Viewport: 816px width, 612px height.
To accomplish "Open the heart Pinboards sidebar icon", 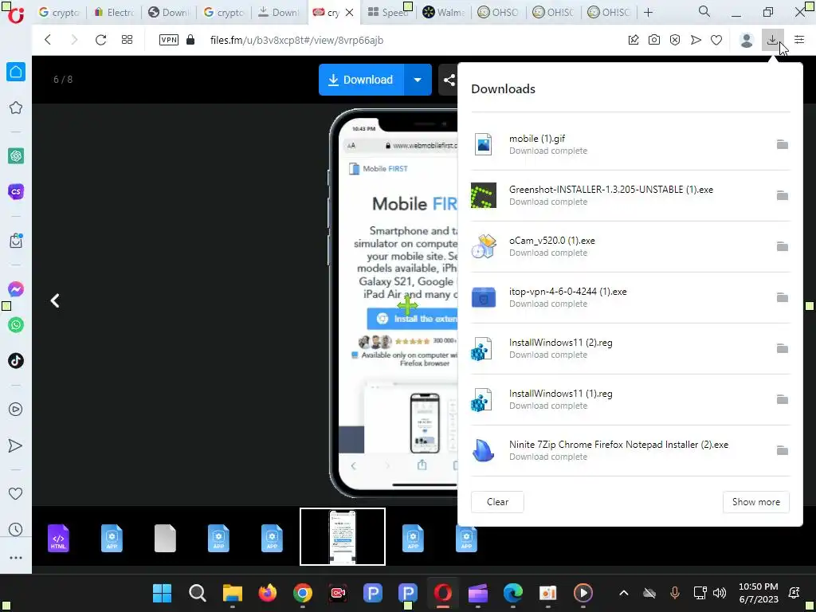I will pyautogui.click(x=16, y=494).
